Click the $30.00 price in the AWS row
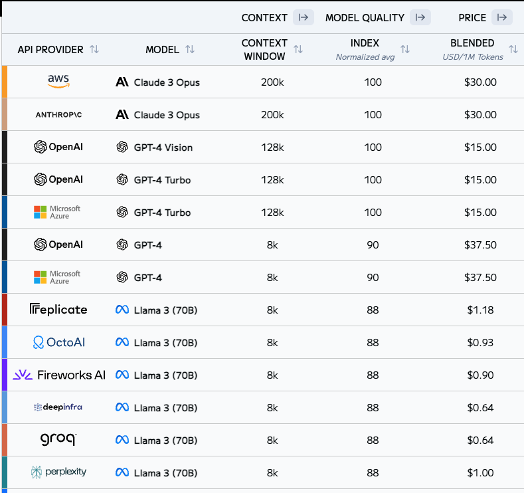 [480, 82]
